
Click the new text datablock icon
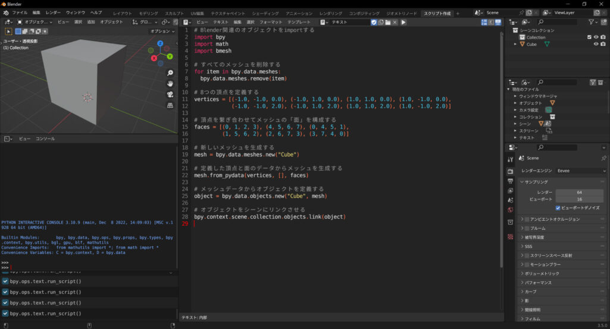[x=381, y=22]
